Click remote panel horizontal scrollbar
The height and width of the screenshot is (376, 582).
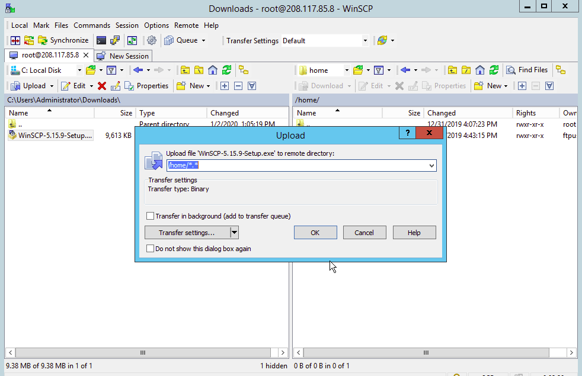click(426, 353)
